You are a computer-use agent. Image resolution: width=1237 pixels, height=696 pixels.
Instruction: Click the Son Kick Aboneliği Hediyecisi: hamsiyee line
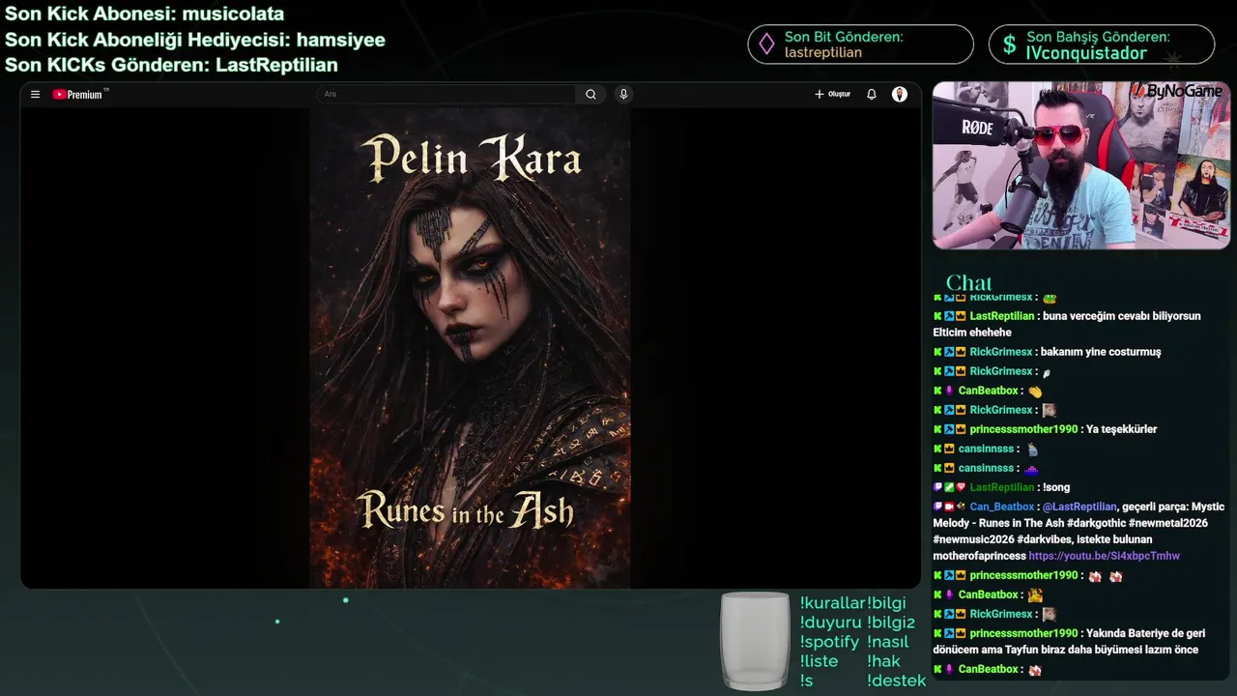[195, 40]
